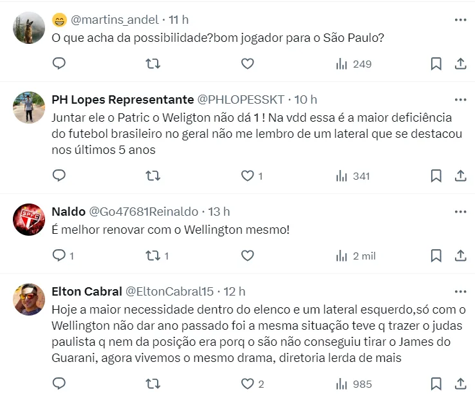Bookmark martins_andel's tweet
475x398 pixels.
tap(436, 64)
